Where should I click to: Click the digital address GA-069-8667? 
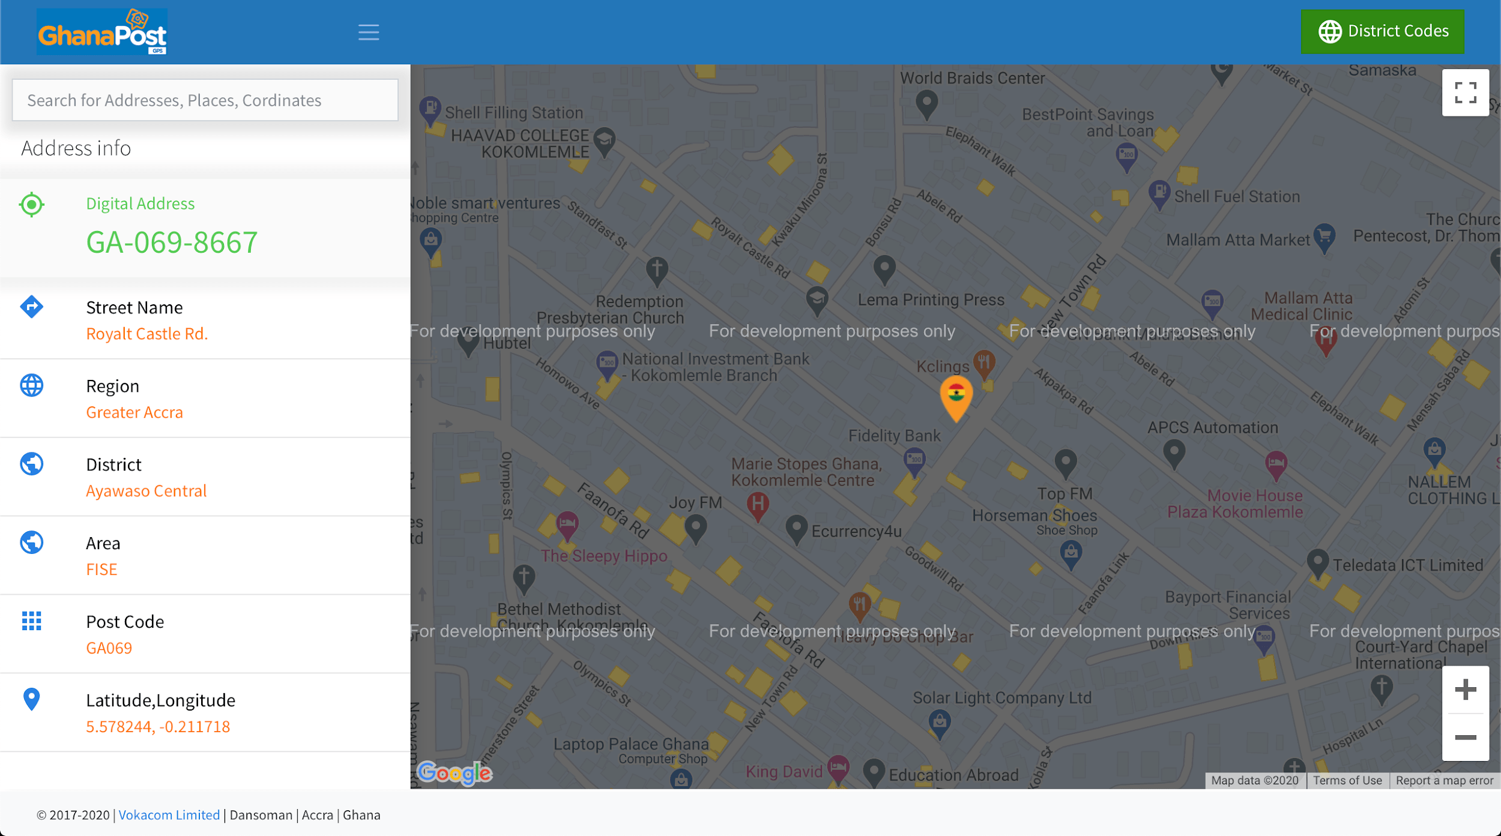click(x=172, y=242)
